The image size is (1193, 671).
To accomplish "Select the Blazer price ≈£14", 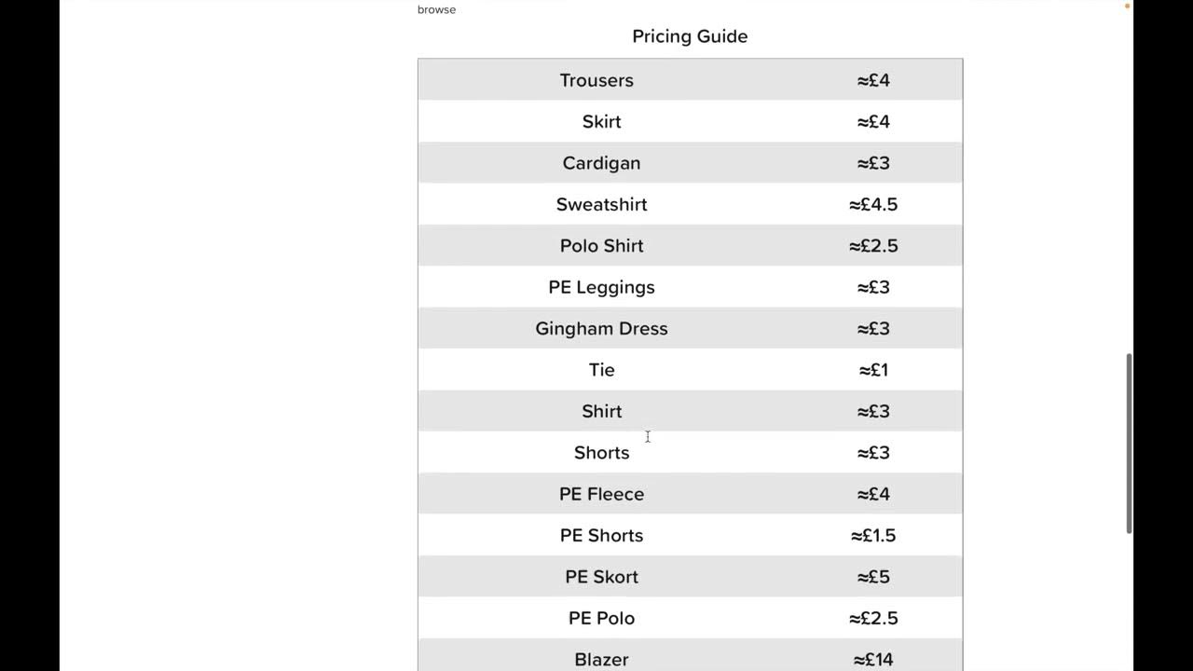I will click(873, 660).
